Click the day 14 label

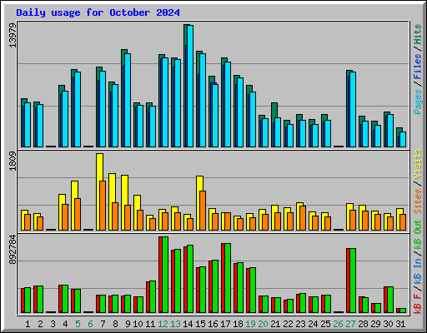(188, 324)
